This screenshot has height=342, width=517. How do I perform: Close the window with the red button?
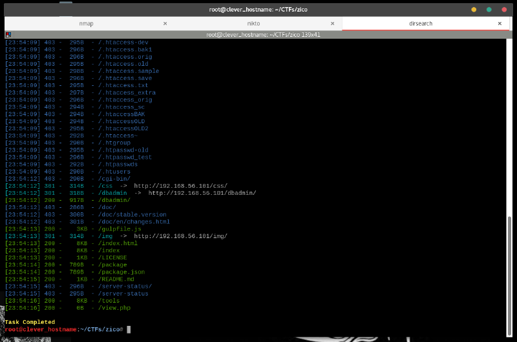(503, 9)
